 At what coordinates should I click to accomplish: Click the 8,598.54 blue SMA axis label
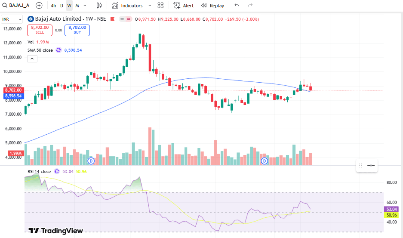pos(14,96)
